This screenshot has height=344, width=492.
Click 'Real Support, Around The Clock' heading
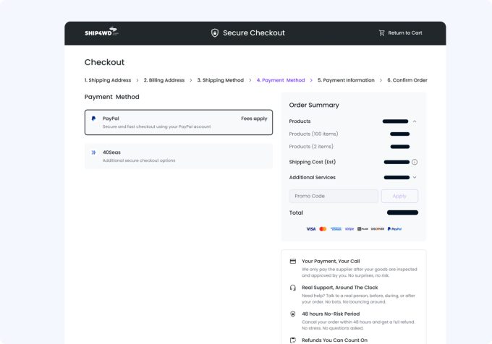pos(340,288)
